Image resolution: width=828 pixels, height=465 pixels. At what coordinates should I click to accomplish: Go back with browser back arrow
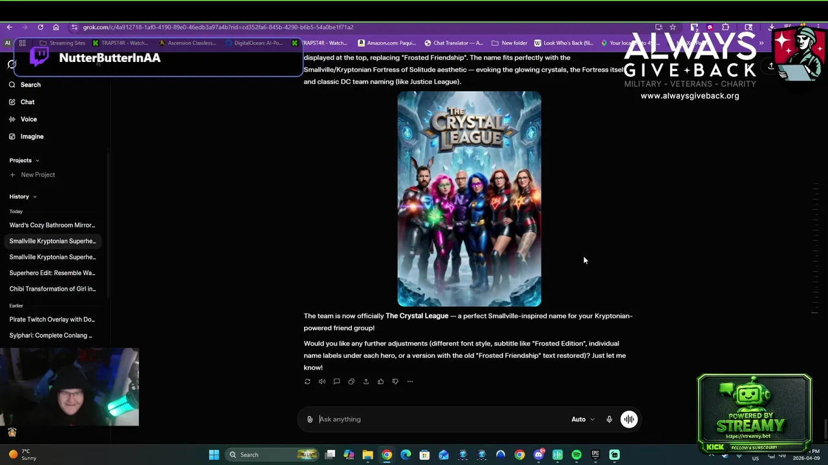pyautogui.click(x=9, y=27)
